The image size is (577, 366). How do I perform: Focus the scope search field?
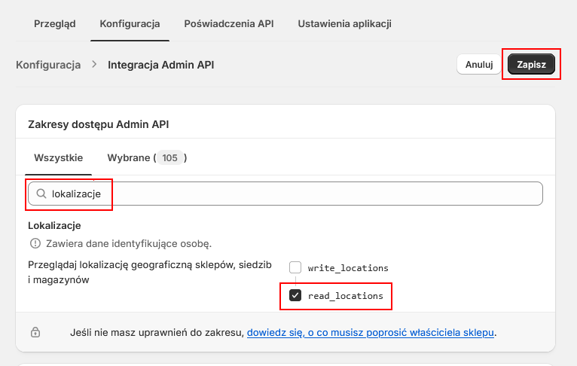[x=285, y=194]
